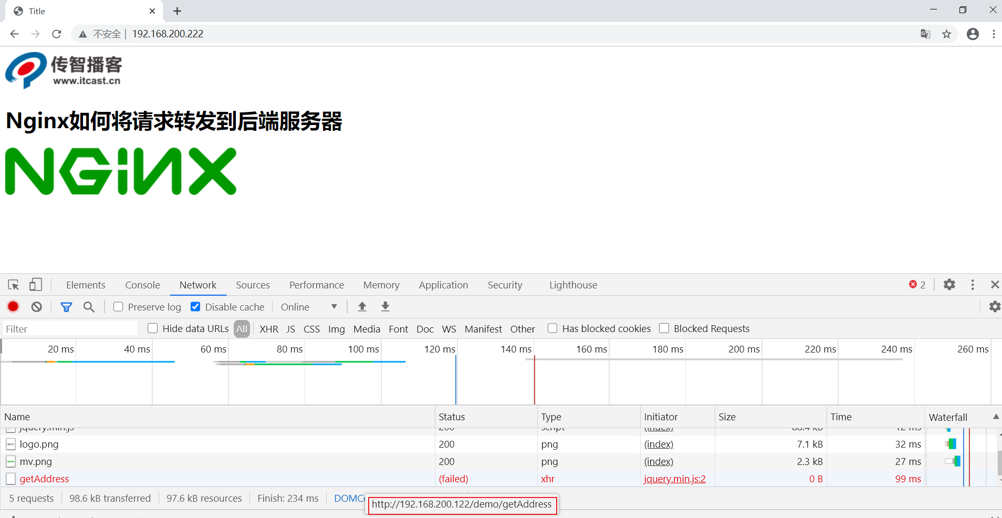
Task: Clear the network log
Action: 36,307
